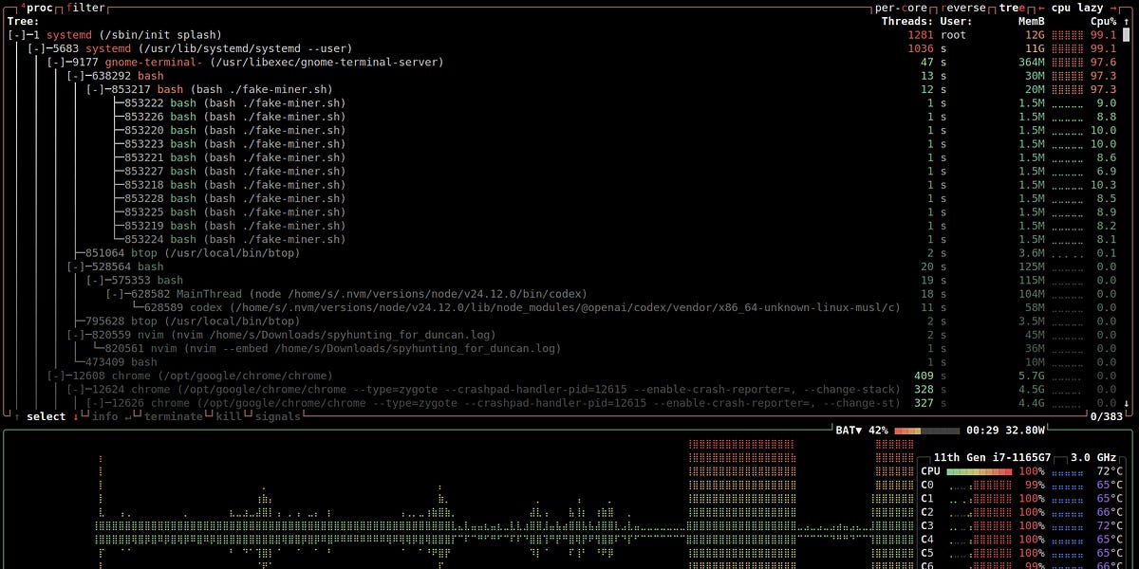Click the scroll-up arrow beside Cpu% header
This screenshot has width=1139, height=569.
tap(1126, 21)
